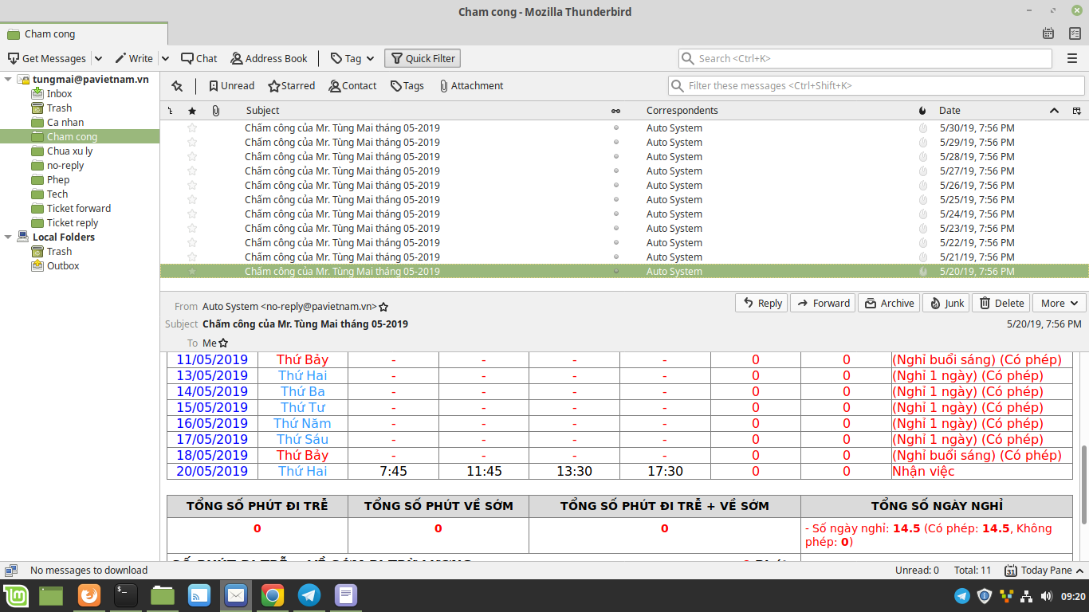Sort messages by Date column
This screenshot has height=612, width=1089.
999,111
